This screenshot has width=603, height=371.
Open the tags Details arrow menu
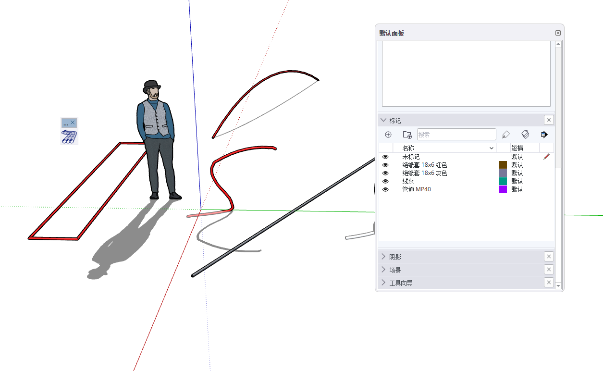[544, 135]
